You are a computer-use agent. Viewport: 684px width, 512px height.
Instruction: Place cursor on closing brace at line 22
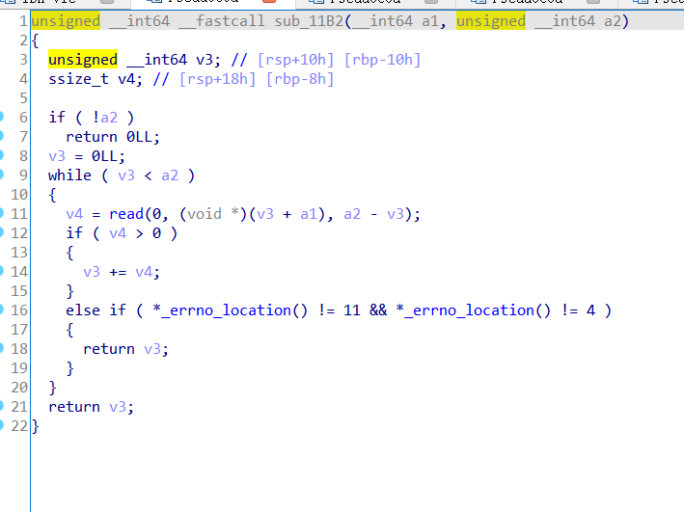[x=36, y=426]
